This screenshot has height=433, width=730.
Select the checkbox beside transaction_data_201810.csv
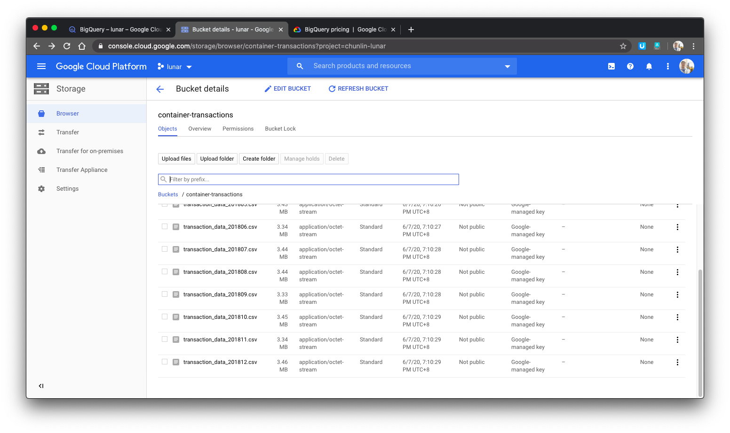click(x=164, y=317)
